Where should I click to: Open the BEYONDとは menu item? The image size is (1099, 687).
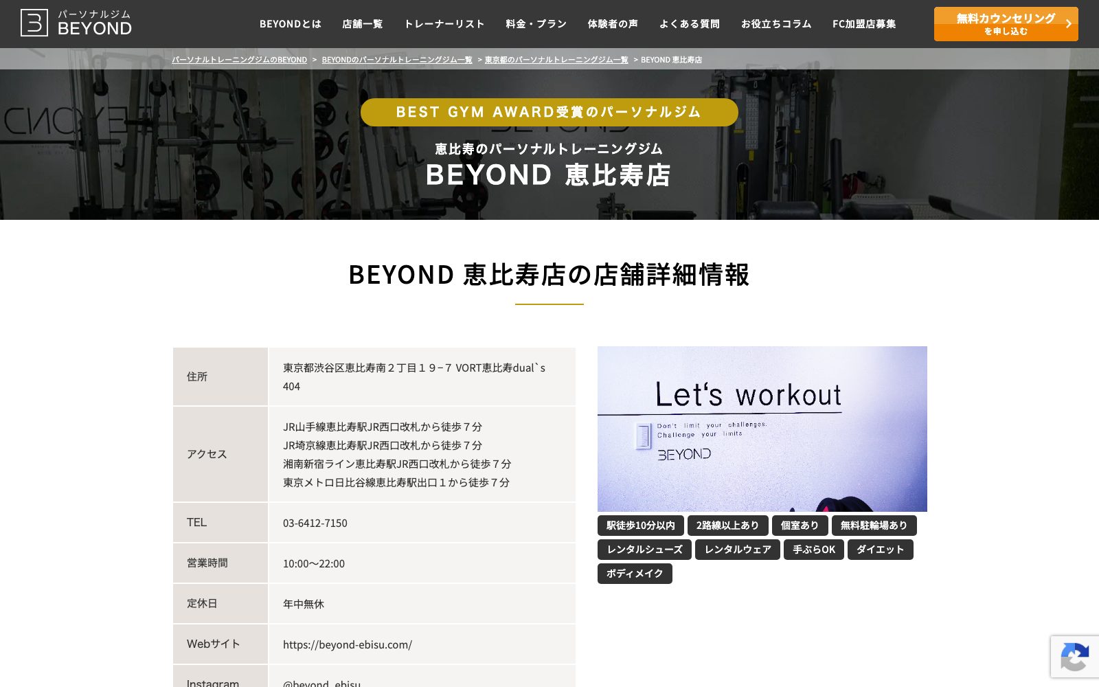pyautogui.click(x=290, y=24)
